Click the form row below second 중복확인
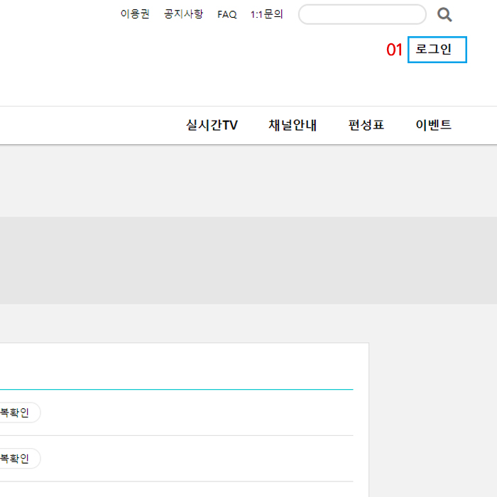This screenshot has width=497, height=497. 177,490
